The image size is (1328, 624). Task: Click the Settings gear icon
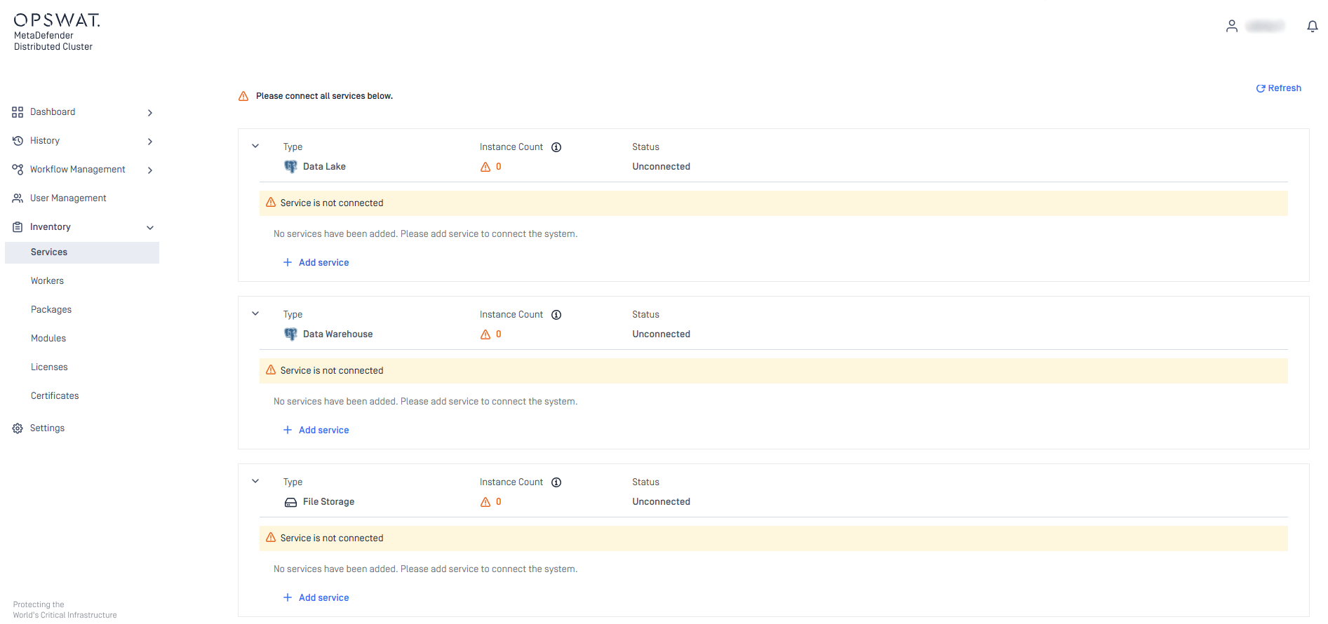(18, 428)
